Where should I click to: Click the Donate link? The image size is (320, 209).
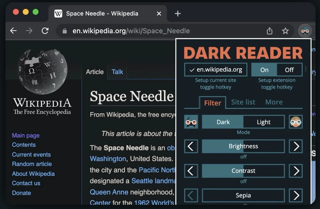pos(21,193)
